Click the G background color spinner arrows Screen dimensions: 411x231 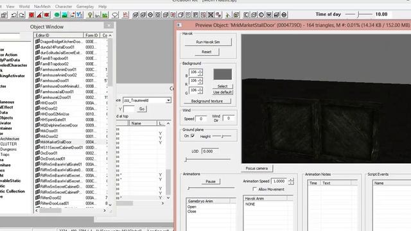coord(200,90)
